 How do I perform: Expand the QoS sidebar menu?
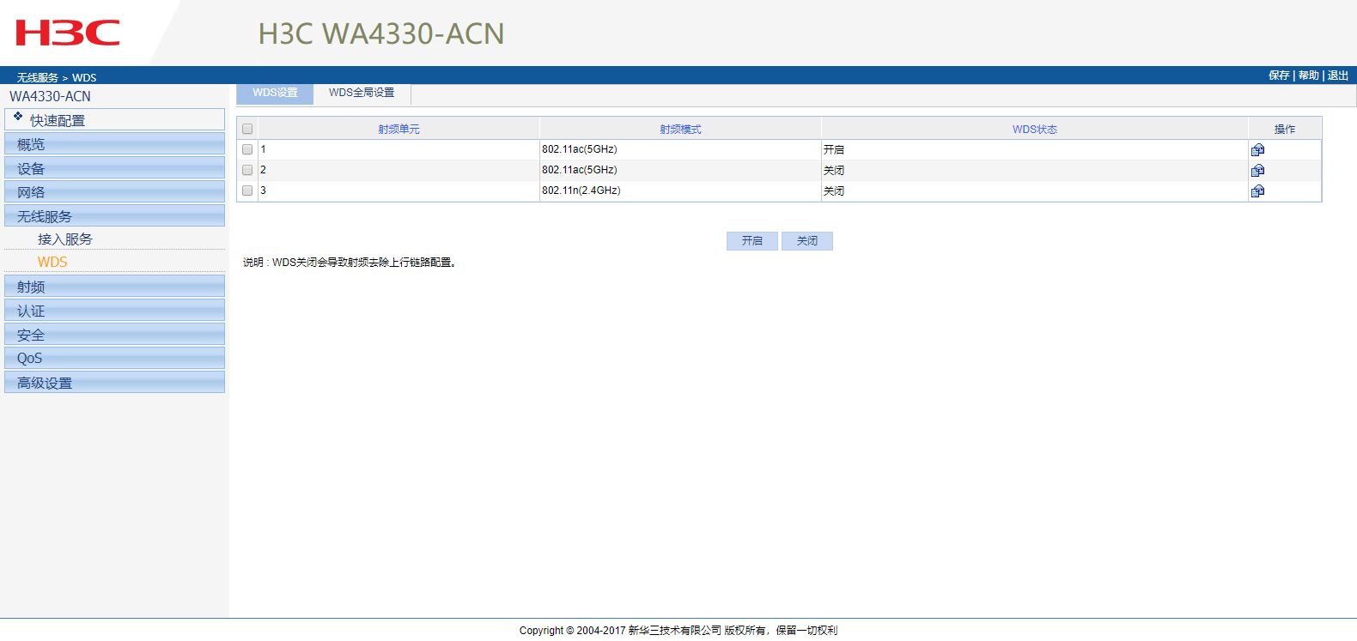coord(114,359)
